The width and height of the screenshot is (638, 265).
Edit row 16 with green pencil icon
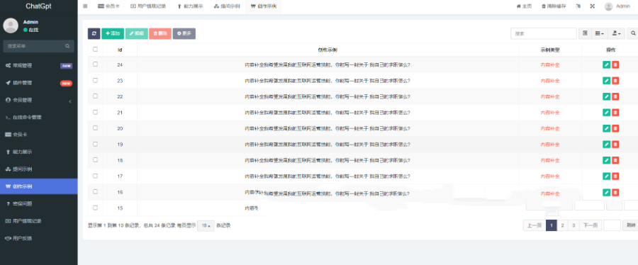click(606, 192)
